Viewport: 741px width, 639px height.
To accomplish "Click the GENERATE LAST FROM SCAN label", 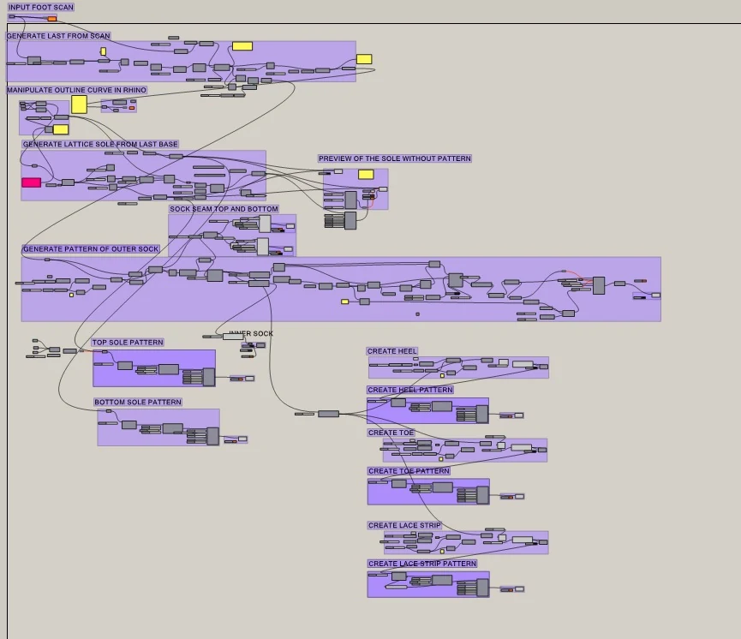I will click(x=58, y=36).
